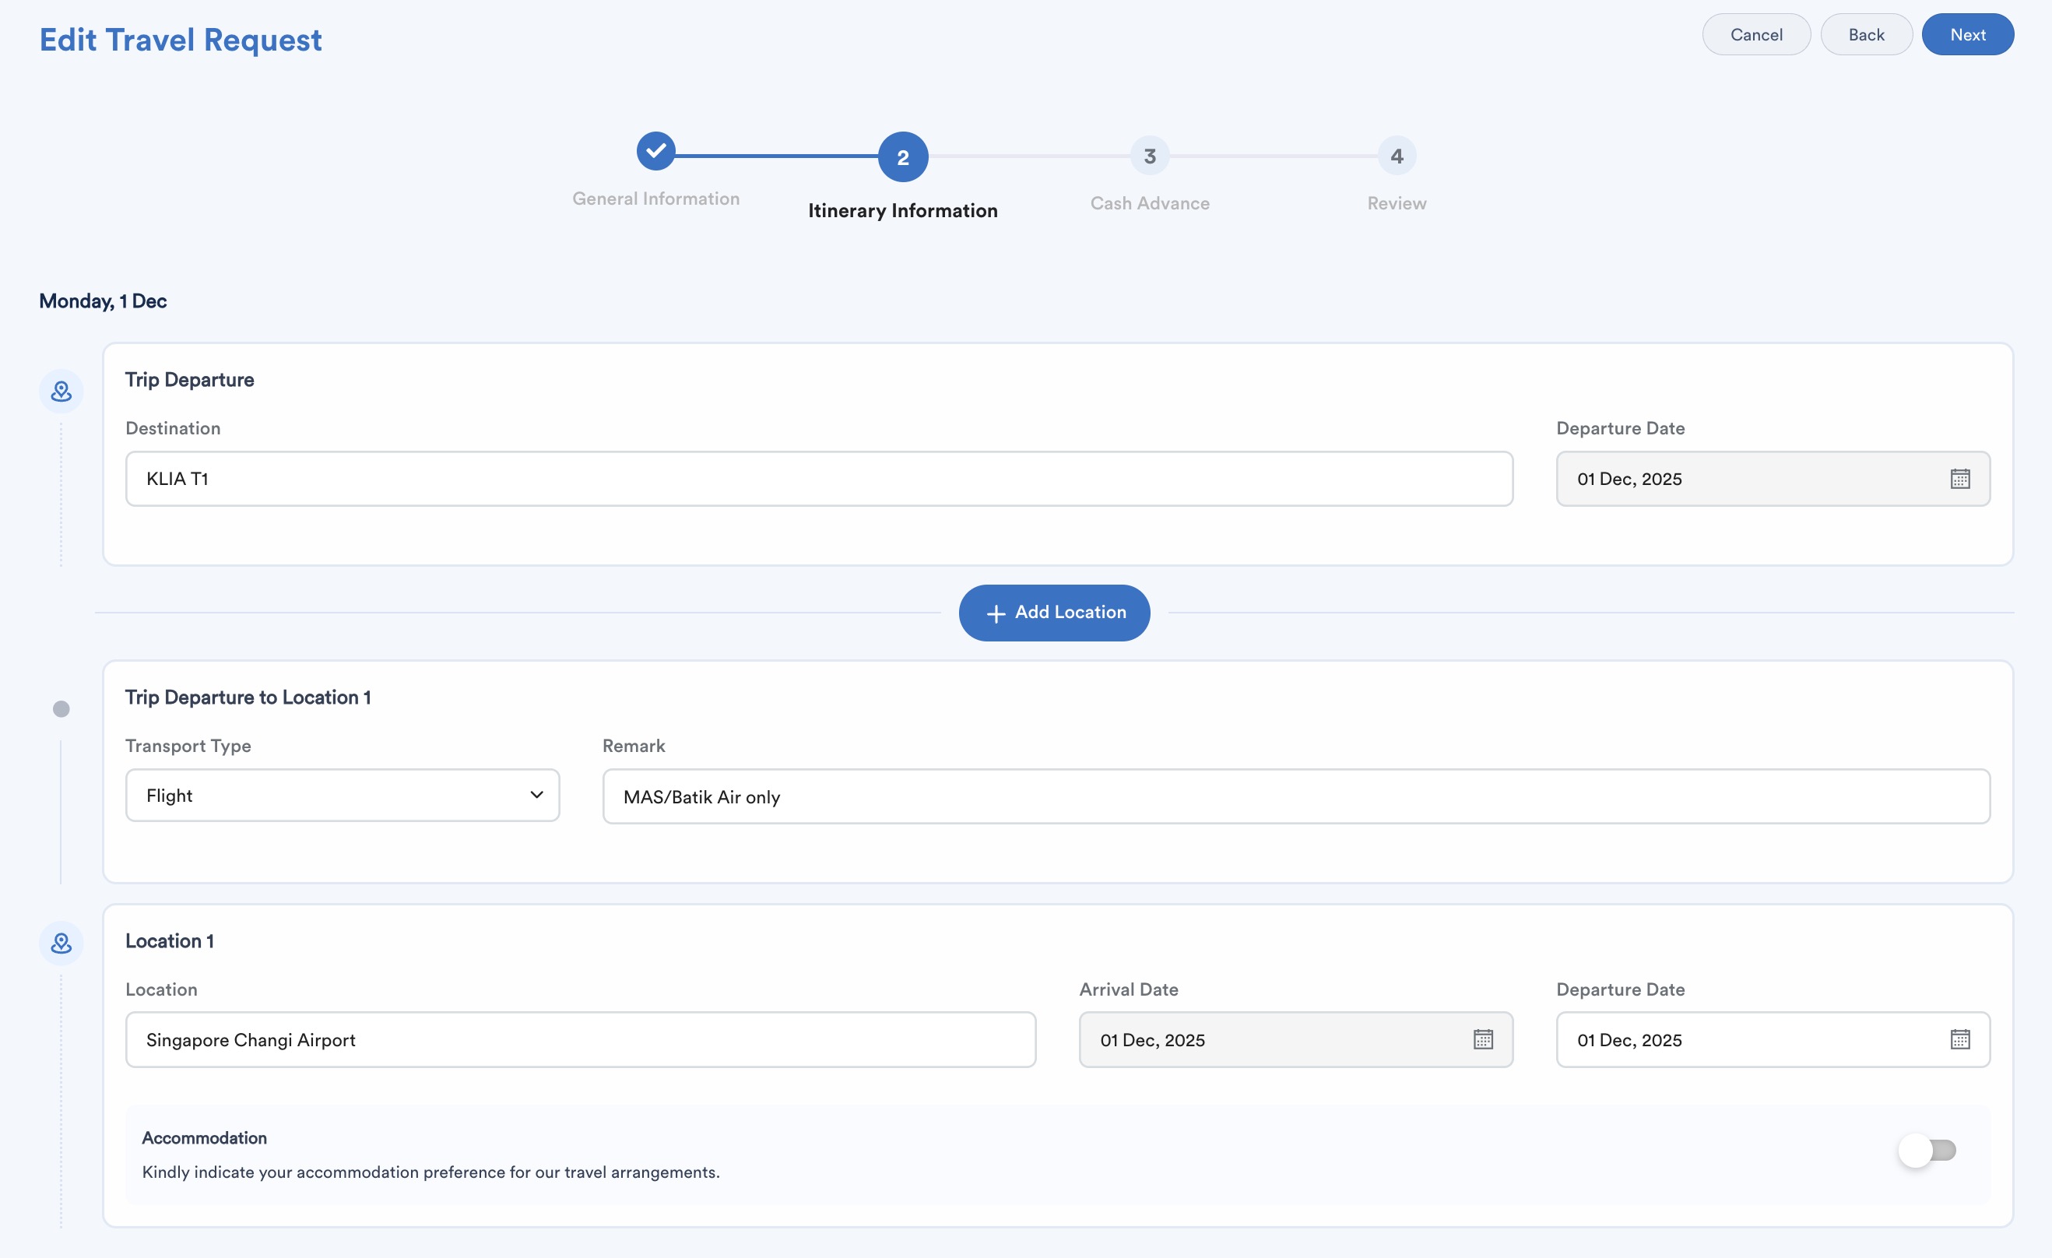The height and width of the screenshot is (1258, 2052).
Task: Open calendar icon in Arrival Date field
Action: pyautogui.click(x=1482, y=1039)
